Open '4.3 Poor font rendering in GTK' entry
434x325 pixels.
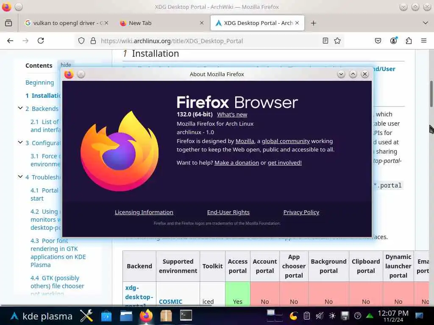[58, 253]
